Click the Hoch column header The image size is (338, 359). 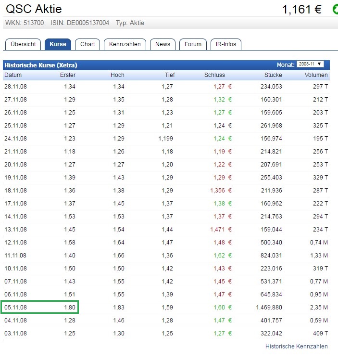[x=117, y=75]
